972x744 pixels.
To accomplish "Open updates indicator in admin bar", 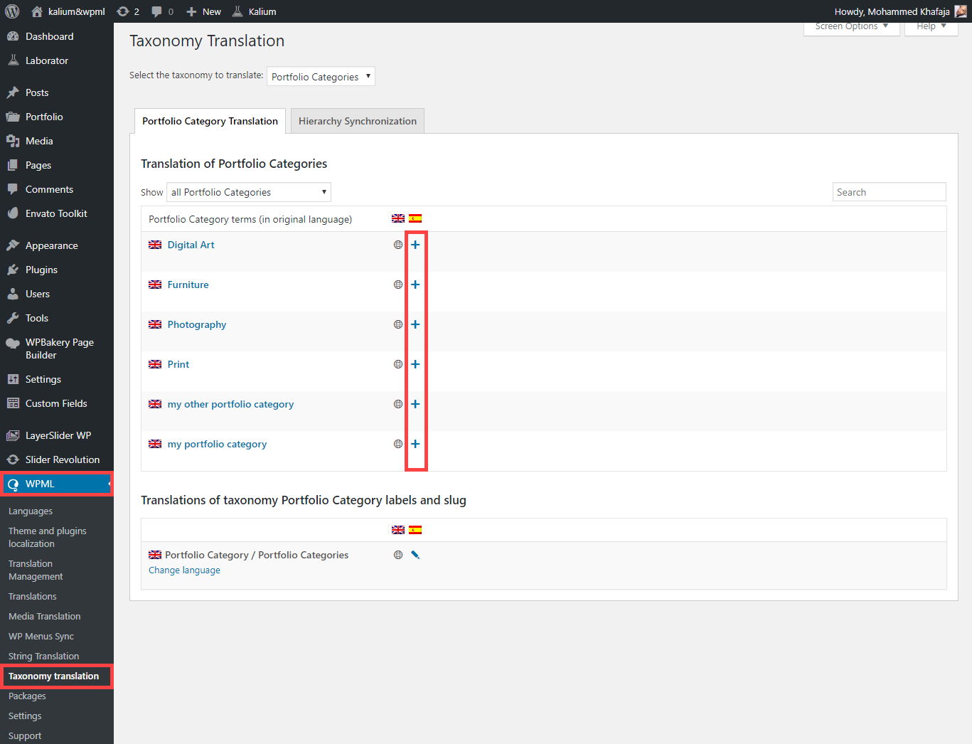I will pyautogui.click(x=127, y=11).
